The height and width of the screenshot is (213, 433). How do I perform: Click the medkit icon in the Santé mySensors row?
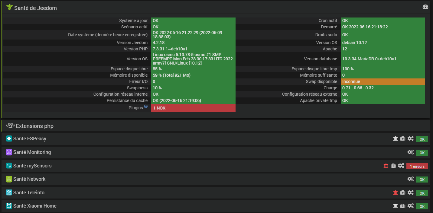[393, 166]
